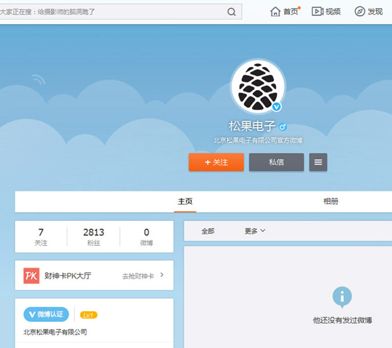Click the 北京松果电子有限公司 certification text
The height and width of the screenshot is (348, 392).
[x=55, y=332]
